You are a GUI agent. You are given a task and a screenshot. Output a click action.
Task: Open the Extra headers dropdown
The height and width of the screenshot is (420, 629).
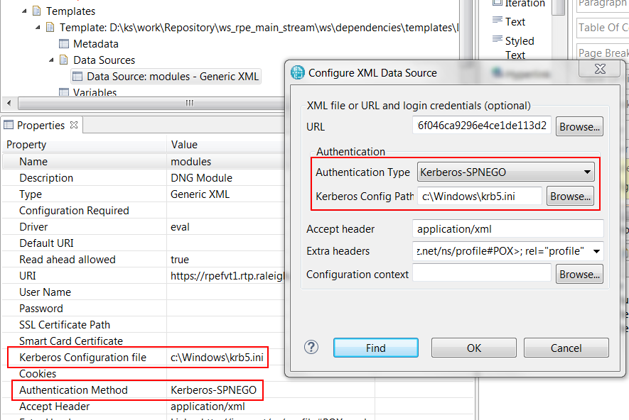coord(595,251)
